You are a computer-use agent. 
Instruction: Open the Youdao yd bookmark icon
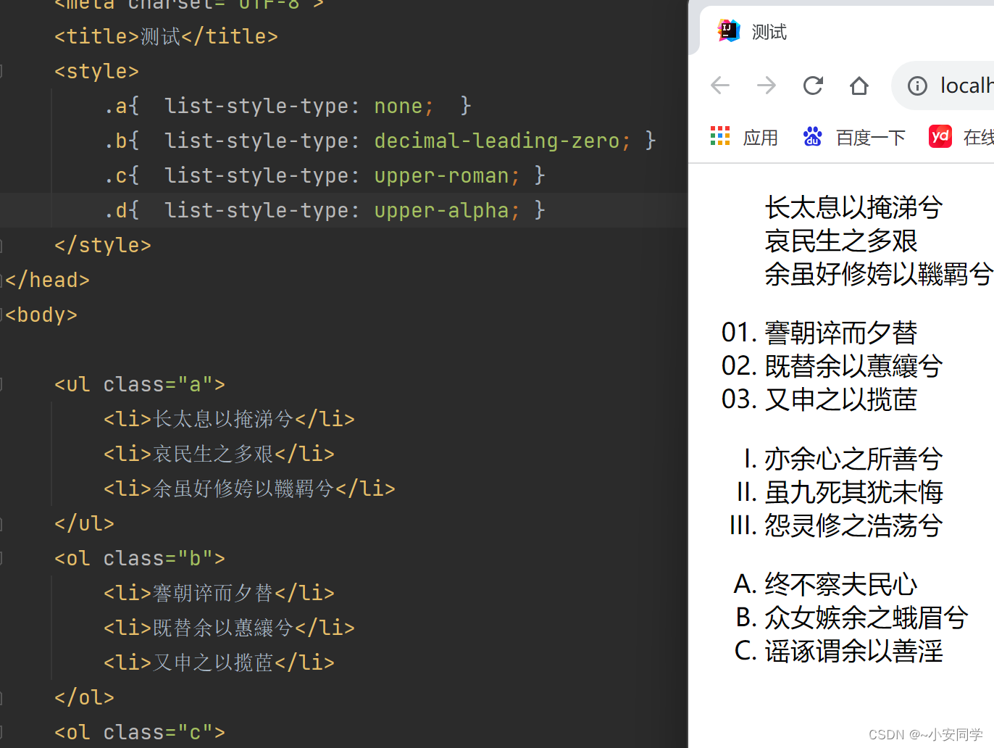click(940, 136)
